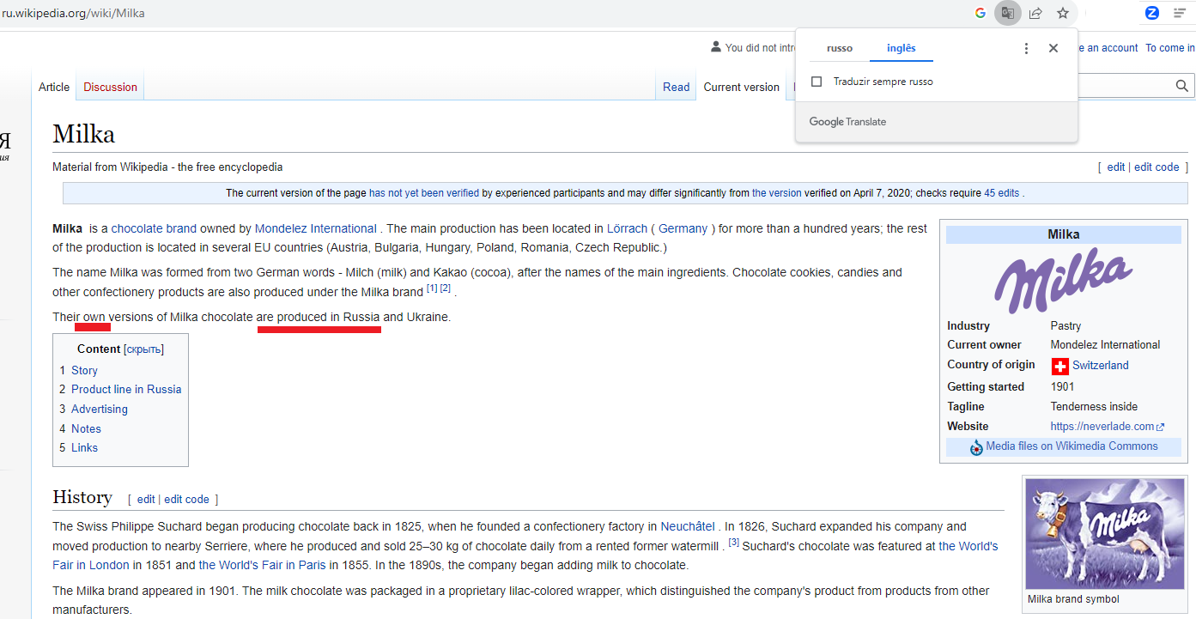Go to 'Product line in Russia' section
This screenshot has width=1196, height=619.
[x=126, y=390]
